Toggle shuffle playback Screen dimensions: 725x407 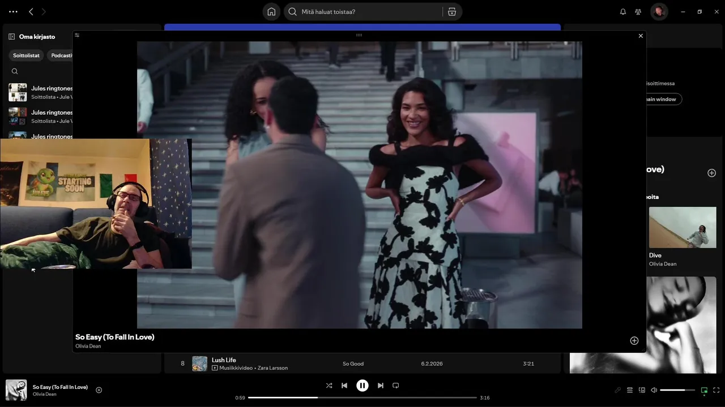329,386
